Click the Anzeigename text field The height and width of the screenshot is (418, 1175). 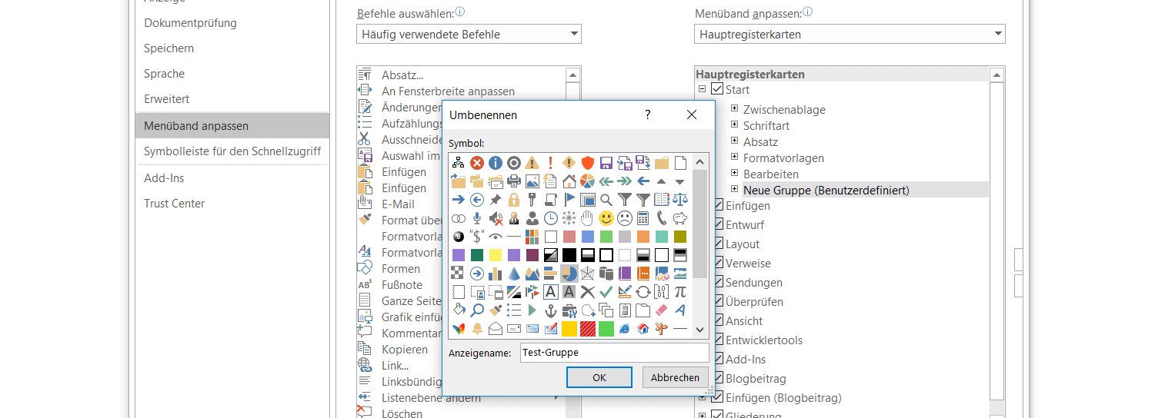[x=614, y=353]
